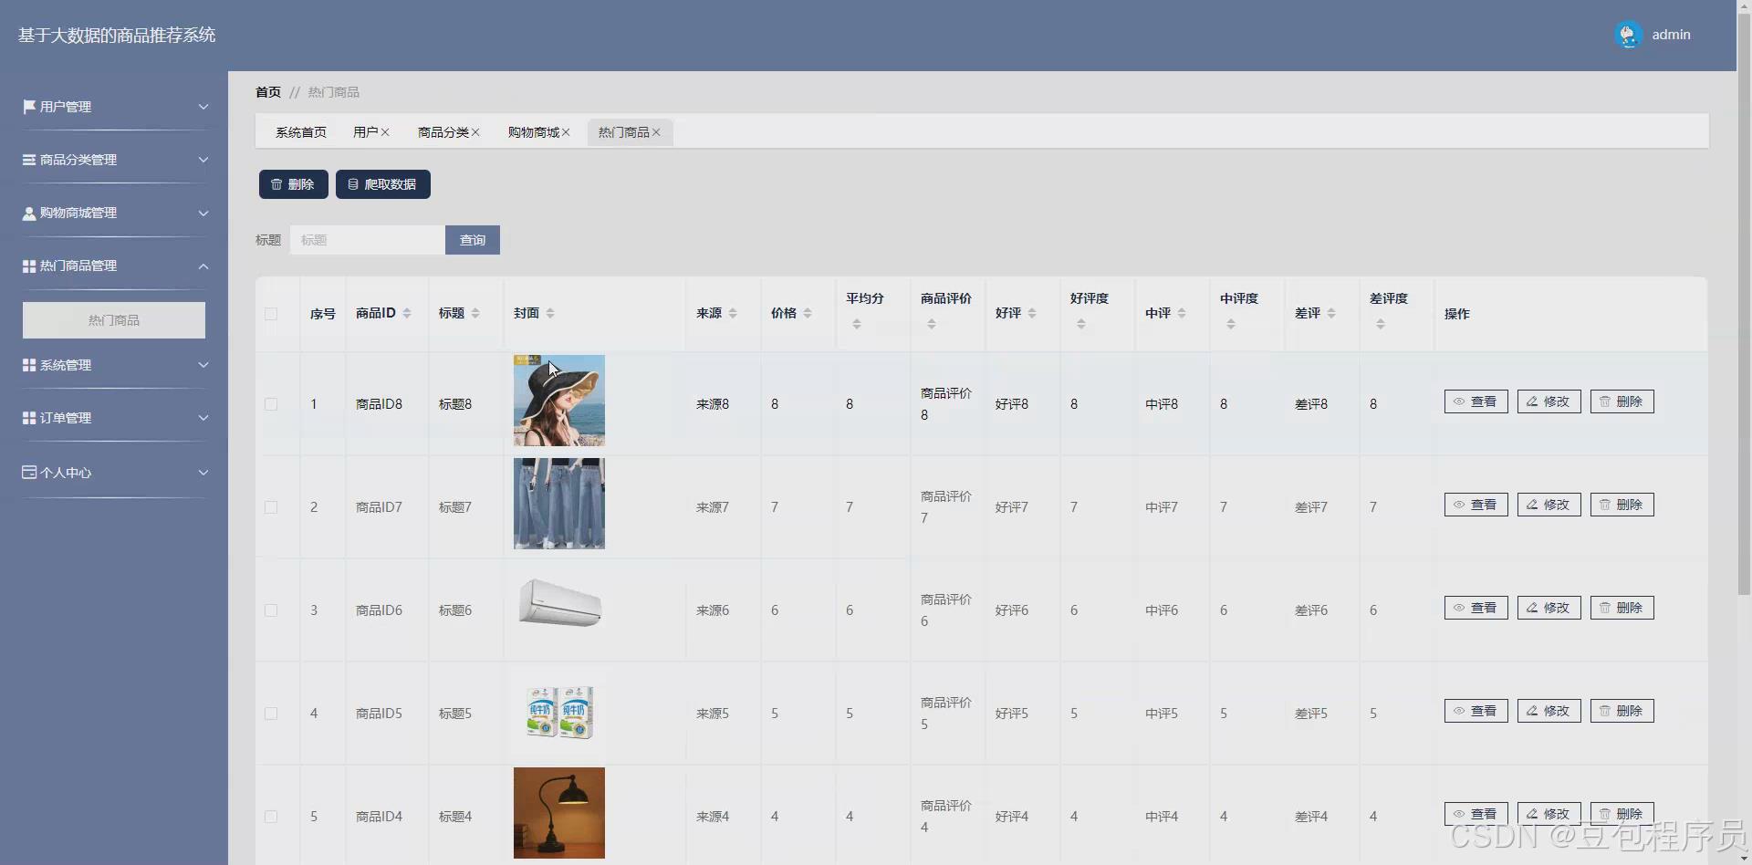This screenshot has height=865, width=1752.
Task: Sort by 好评 column arrows
Action: pyautogui.click(x=1032, y=313)
